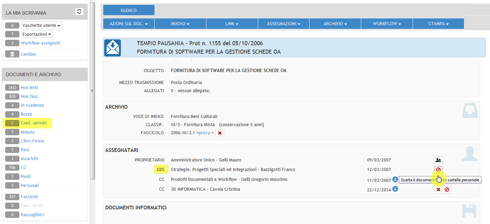Open the Esportazioni dropdown

(36, 34)
